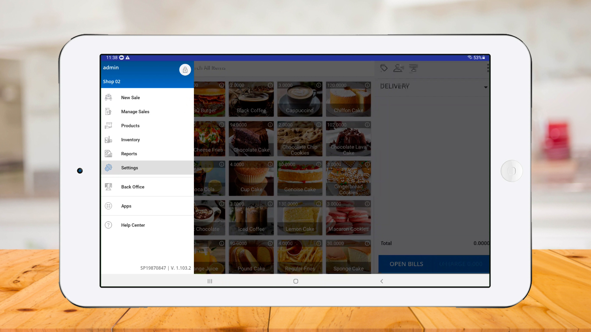Image resolution: width=591 pixels, height=332 pixels.
Task: Open Android recent apps button
Action: (x=210, y=281)
